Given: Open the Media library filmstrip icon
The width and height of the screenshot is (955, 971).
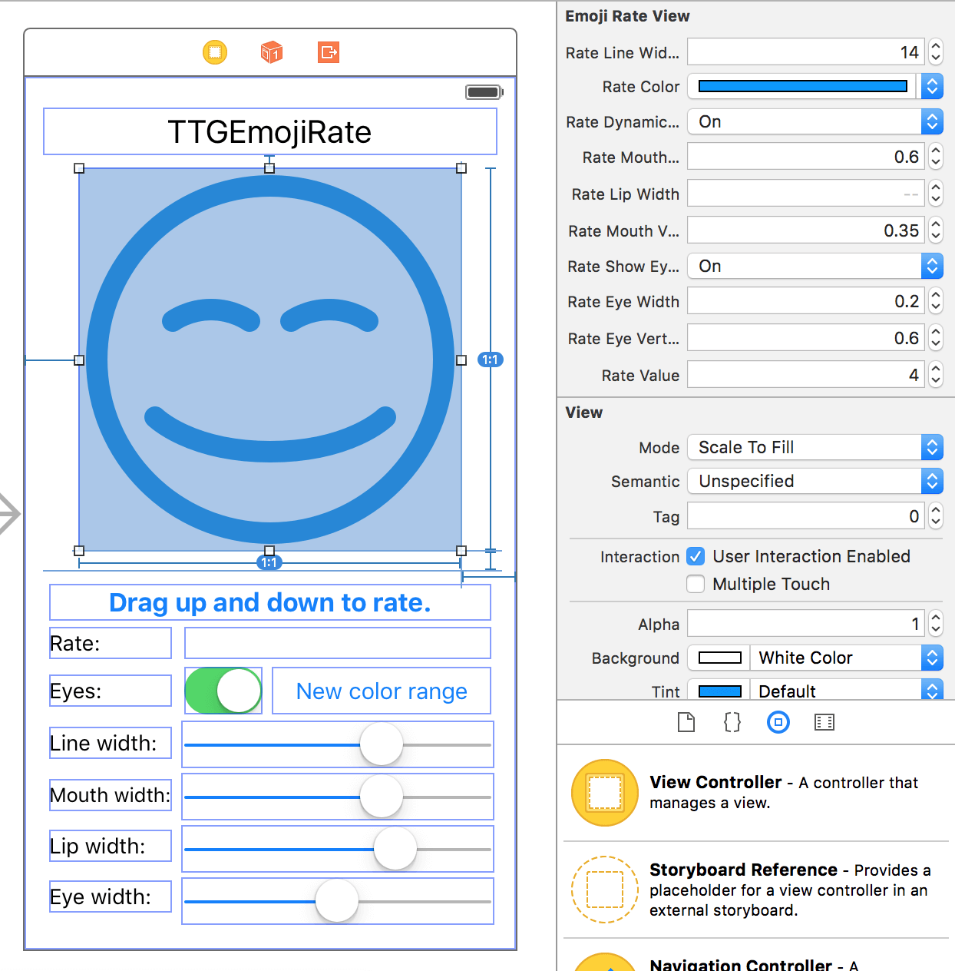Looking at the screenshot, I should [x=824, y=722].
